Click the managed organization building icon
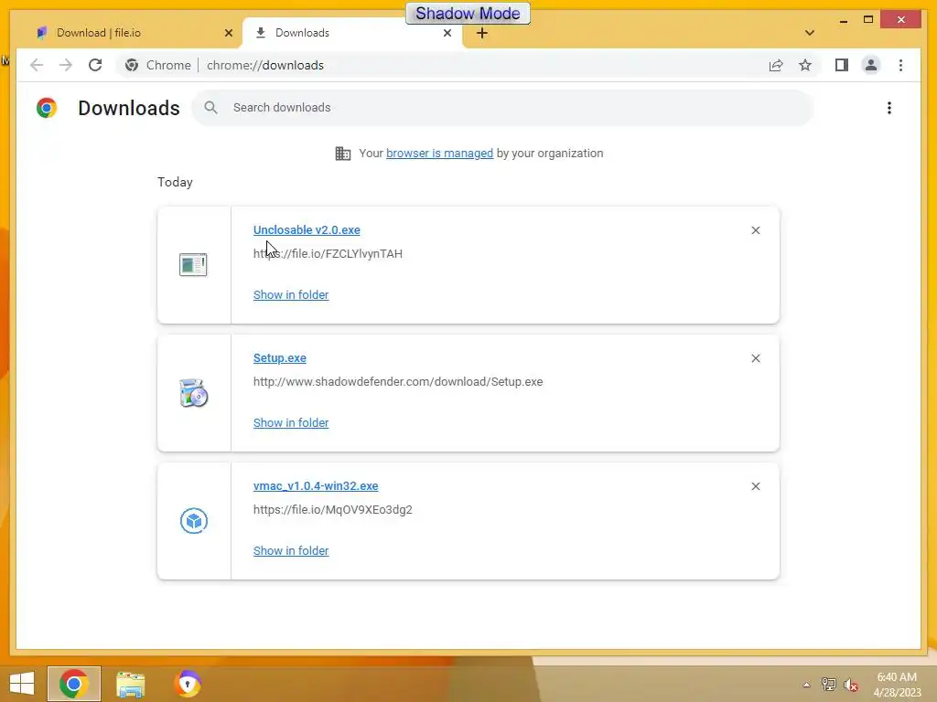This screenshot has height=702, width=937. [343, 154]
